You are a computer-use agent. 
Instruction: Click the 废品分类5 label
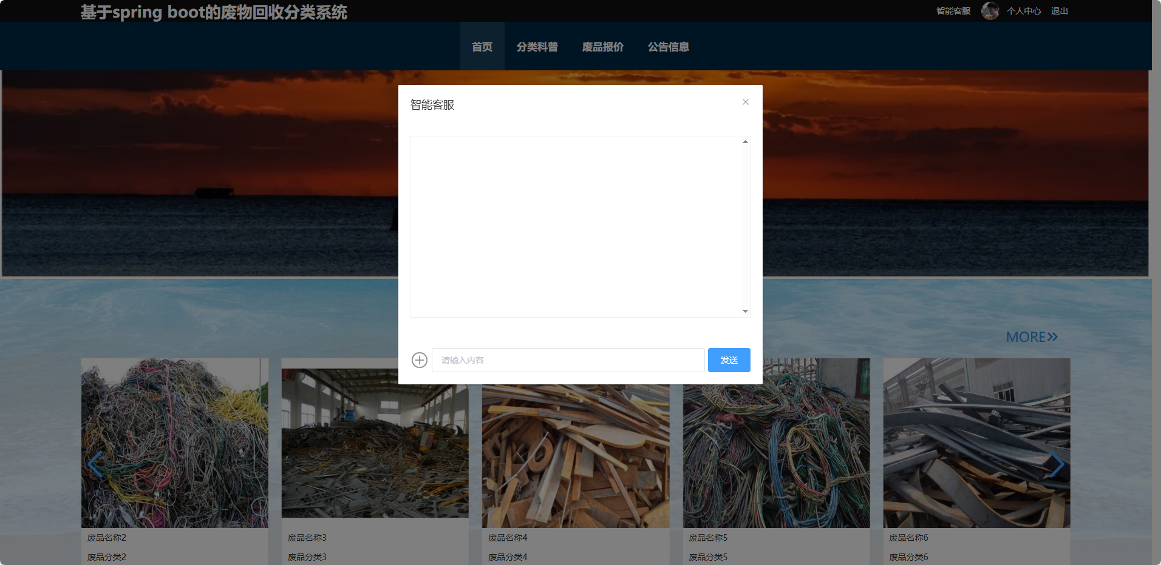(x=708, y=557)
